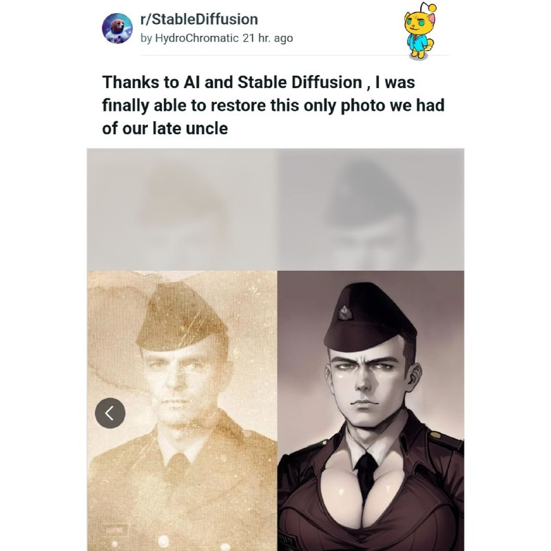Image resolution: width=551 pixels, height=551 pixels.
Task: Click the r/StableDiffusion subreddit avatar icon
Action: click(x=117, y=28)
